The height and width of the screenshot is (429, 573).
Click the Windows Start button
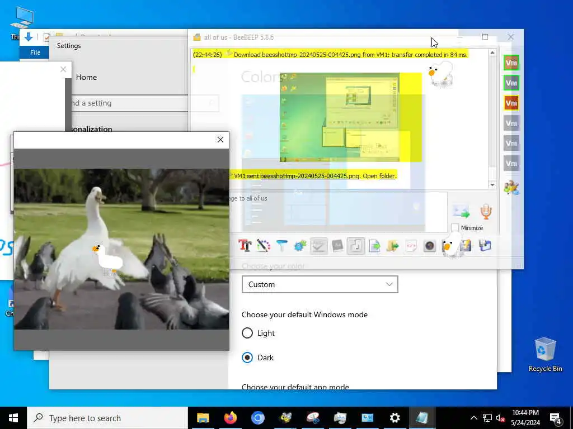click(x=13, y=418)
